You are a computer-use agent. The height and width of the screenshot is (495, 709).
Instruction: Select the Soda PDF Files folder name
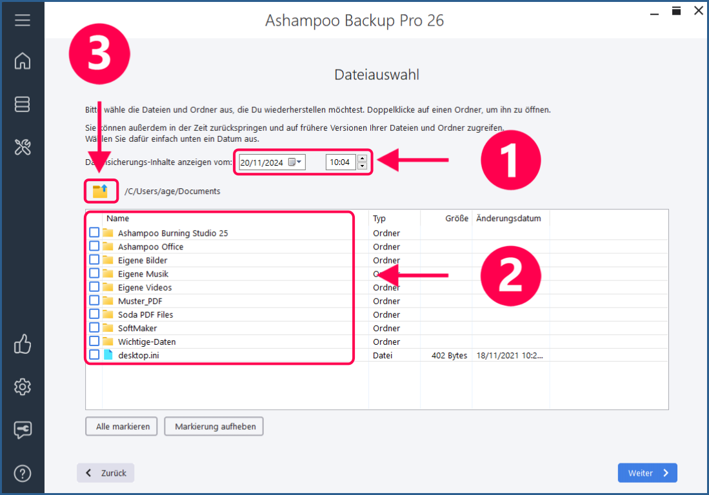[x=146, y=315]
